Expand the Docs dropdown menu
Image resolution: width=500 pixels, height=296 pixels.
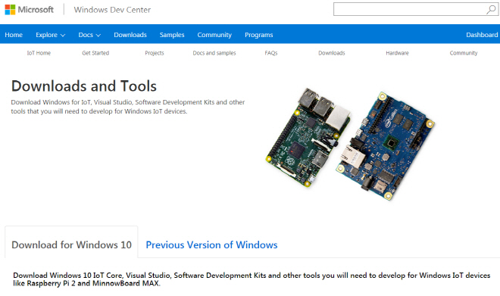(x=89, y=35)
